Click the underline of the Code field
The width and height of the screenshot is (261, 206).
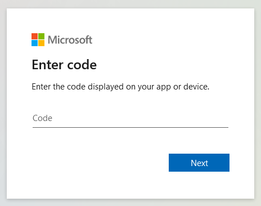tap(130, 127)
